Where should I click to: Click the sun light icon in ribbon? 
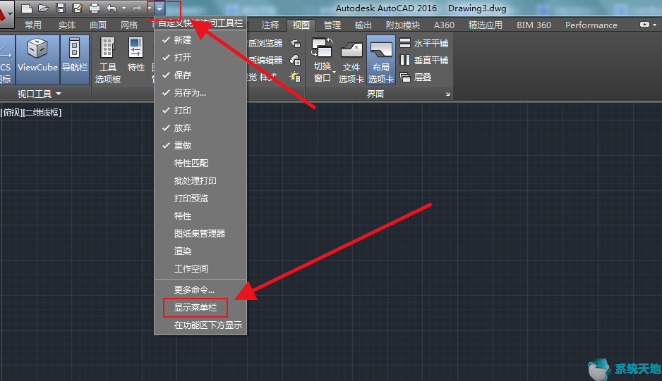tap(295, 77)
